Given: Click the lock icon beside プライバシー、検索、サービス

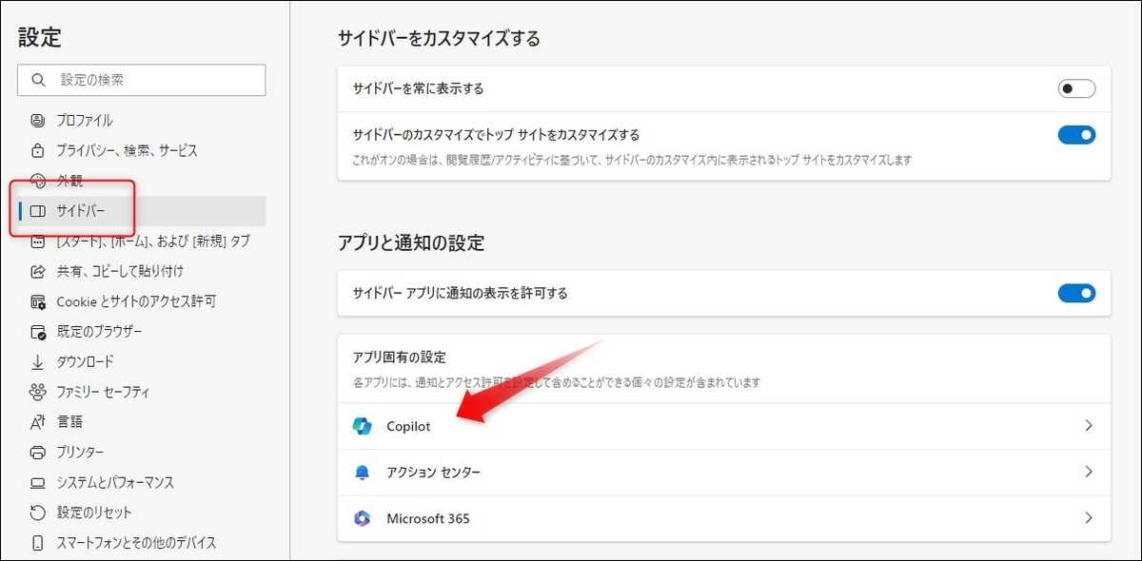Looking at the screenshot, I should [38, 150].
